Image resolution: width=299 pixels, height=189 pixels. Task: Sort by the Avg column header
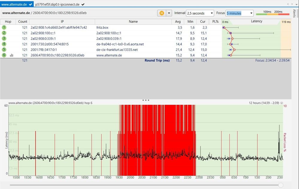click(178, 22)
